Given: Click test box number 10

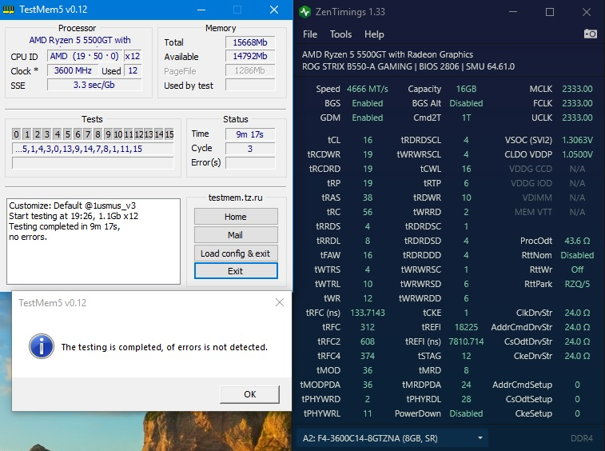Looking at the screenshot, I should tap(118, 134).
